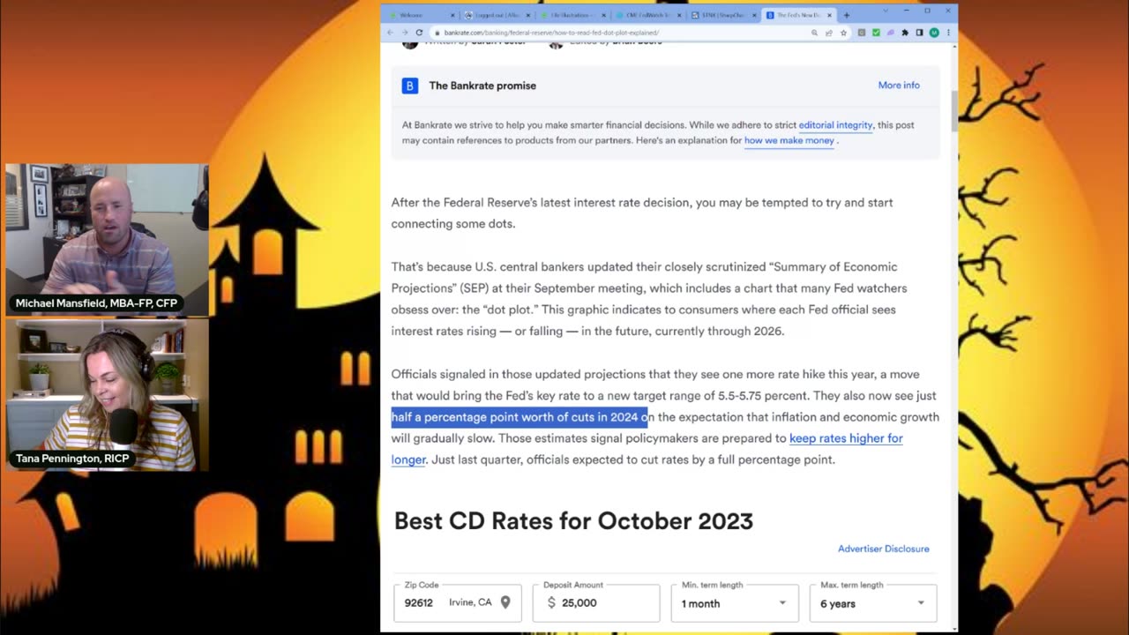Open the Min. term length dropdown
Screen dimensions: 1129x635
[x=735, y=602]
